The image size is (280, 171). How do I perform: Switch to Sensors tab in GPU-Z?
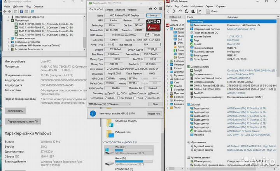(x=109, y=10)
